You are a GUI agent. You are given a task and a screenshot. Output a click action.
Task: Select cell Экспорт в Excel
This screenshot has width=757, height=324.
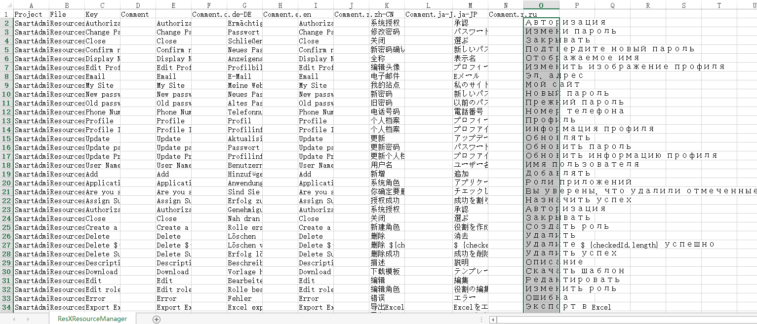click(x=541, y=307)
